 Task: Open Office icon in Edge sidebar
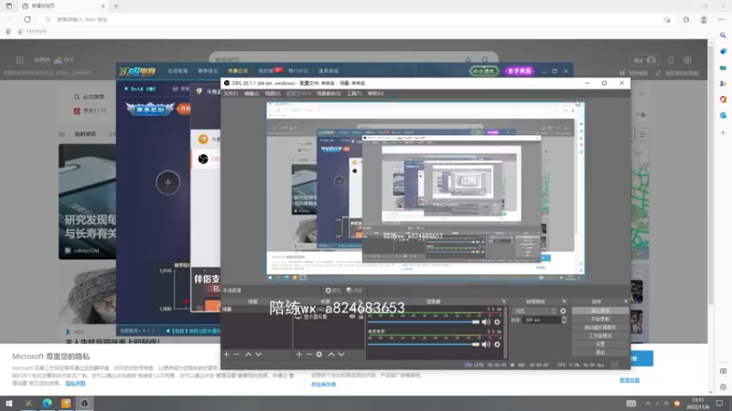pyautogui.click(x=723, y=100)
